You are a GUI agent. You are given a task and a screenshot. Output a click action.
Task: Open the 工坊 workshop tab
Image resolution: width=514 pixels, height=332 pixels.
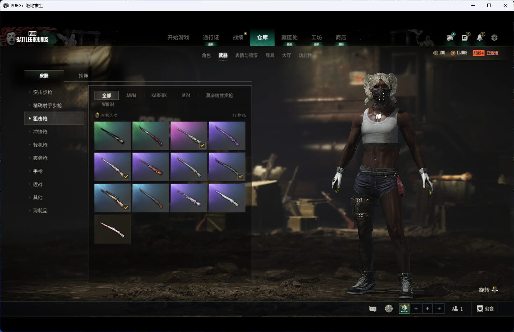coord(317,37)
